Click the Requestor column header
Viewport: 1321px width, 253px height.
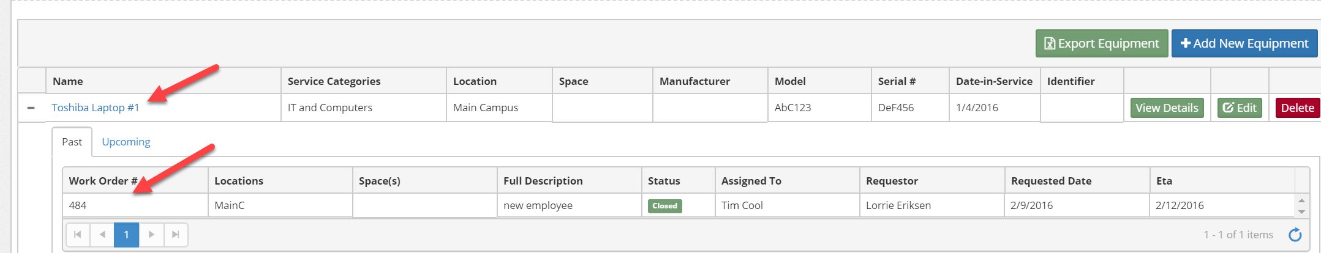(932, 181)
